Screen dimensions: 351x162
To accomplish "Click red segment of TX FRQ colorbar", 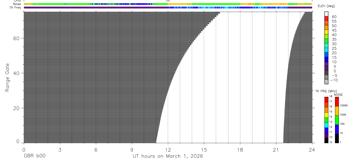I will coord(326,99).
